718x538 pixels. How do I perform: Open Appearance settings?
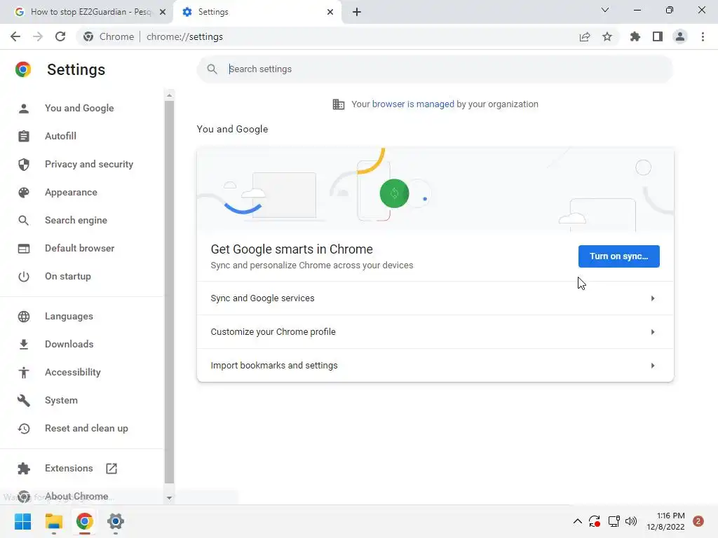(x=71, y=192)
